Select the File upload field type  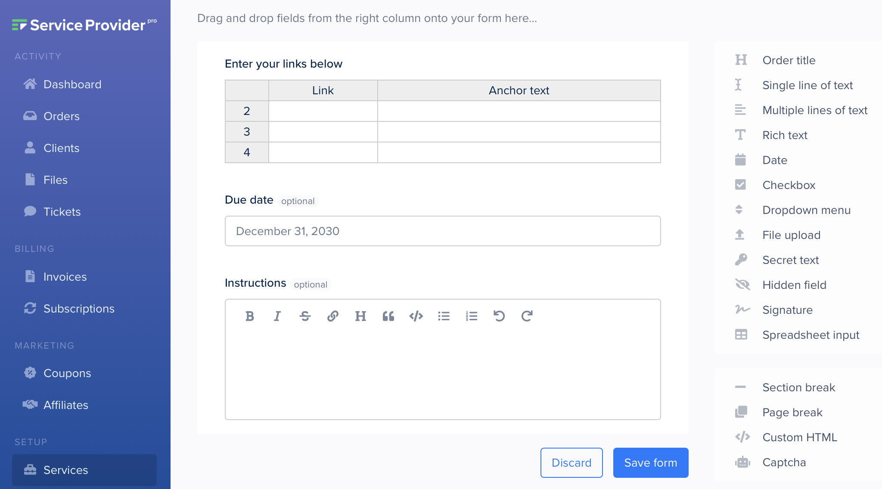pyautogui.click(x=791, y=235)
